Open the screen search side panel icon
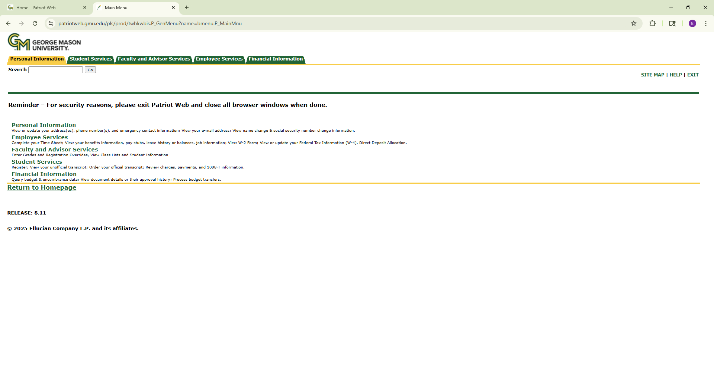Image resolution: width=714 pixels, height=383 pixels. 672,23
